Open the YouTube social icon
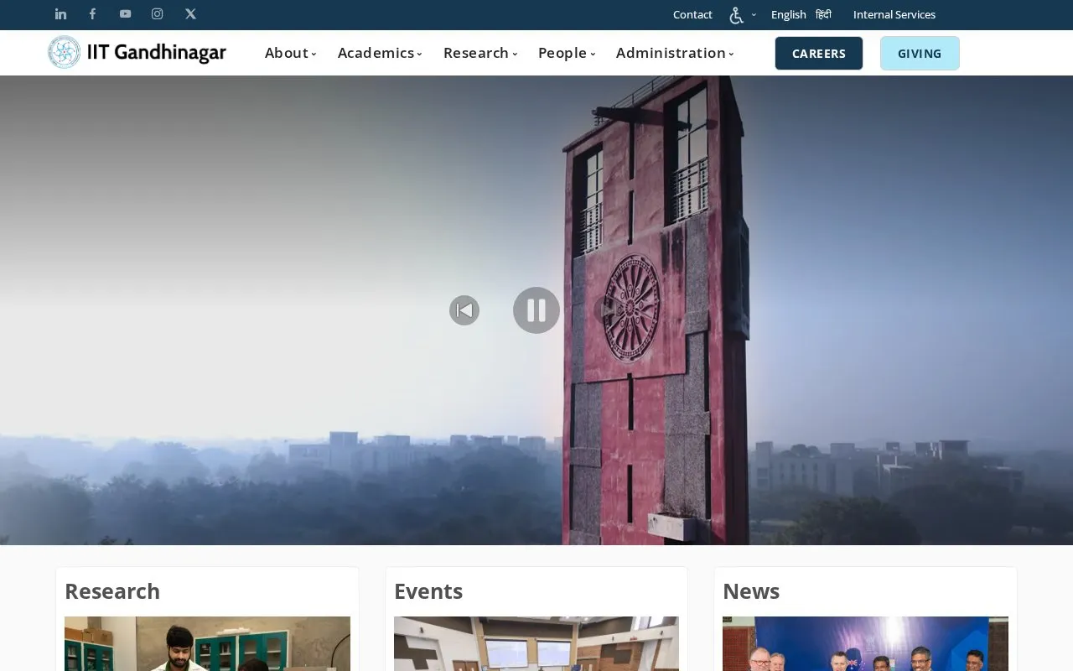1073x671 pixels. click(x=125, y=14)
